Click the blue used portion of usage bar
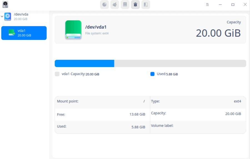Image resolution: width=250 pixels, height=159 pixels. pyautogui.click(x=84, y=63)
